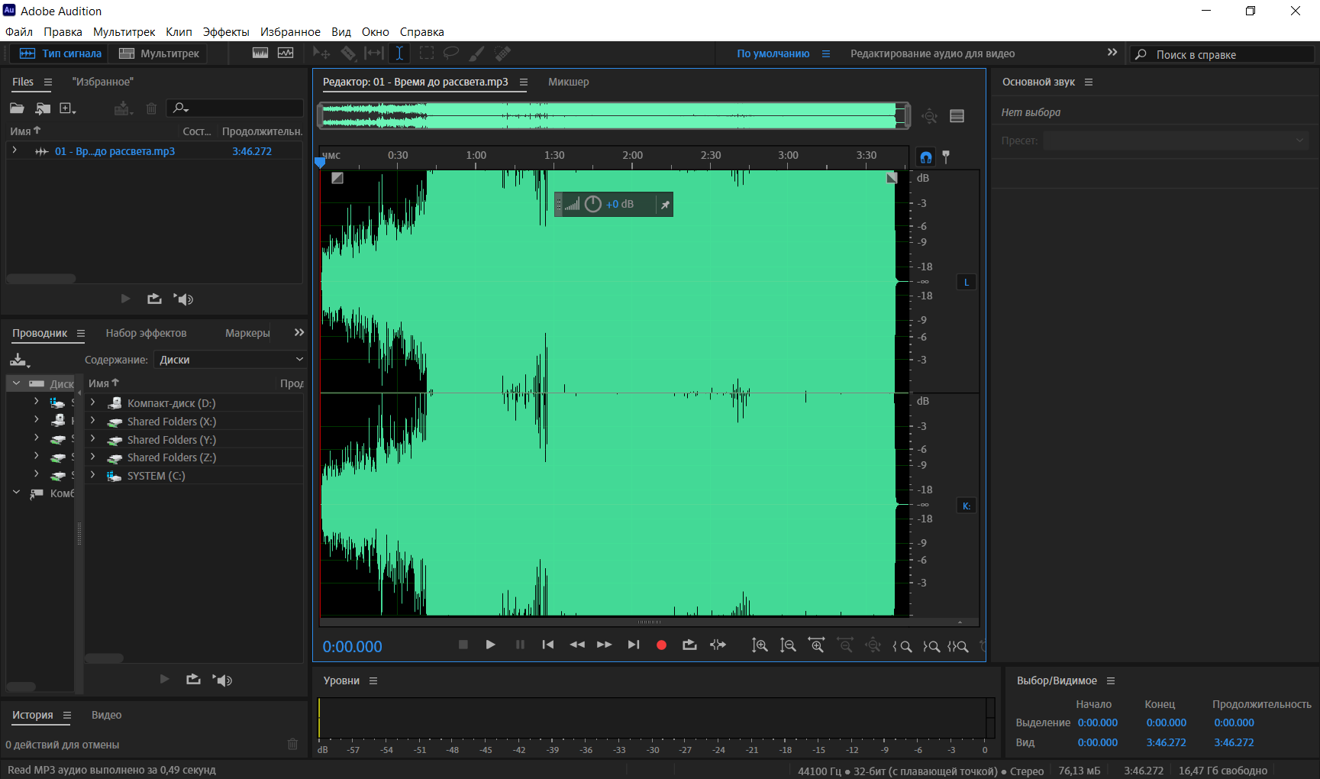The width and height of the screenshot is (1320, 779).
Task: Expand Shared Folders (X:) entry
Action: coord(93,421)
